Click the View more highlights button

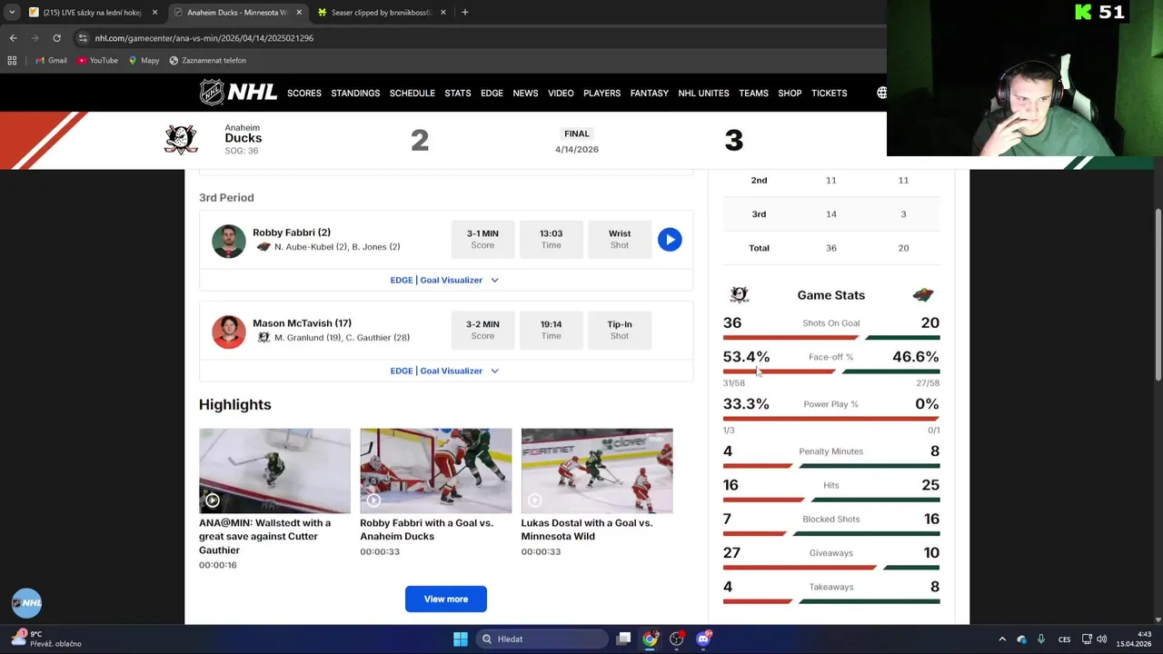click(x=446, y=599)
